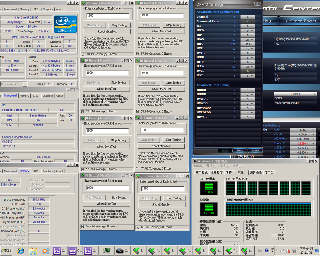The width and height of the screenshot is (320, 256).
Task: Expand the CPU PLL (V) row
Action: pos(235,156)
